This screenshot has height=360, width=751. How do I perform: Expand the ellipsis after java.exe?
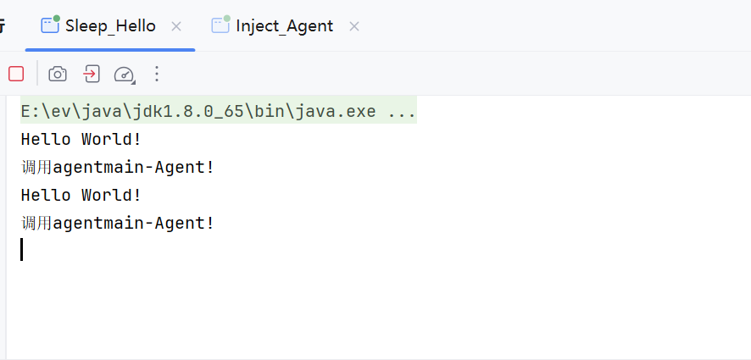[402, 113]
